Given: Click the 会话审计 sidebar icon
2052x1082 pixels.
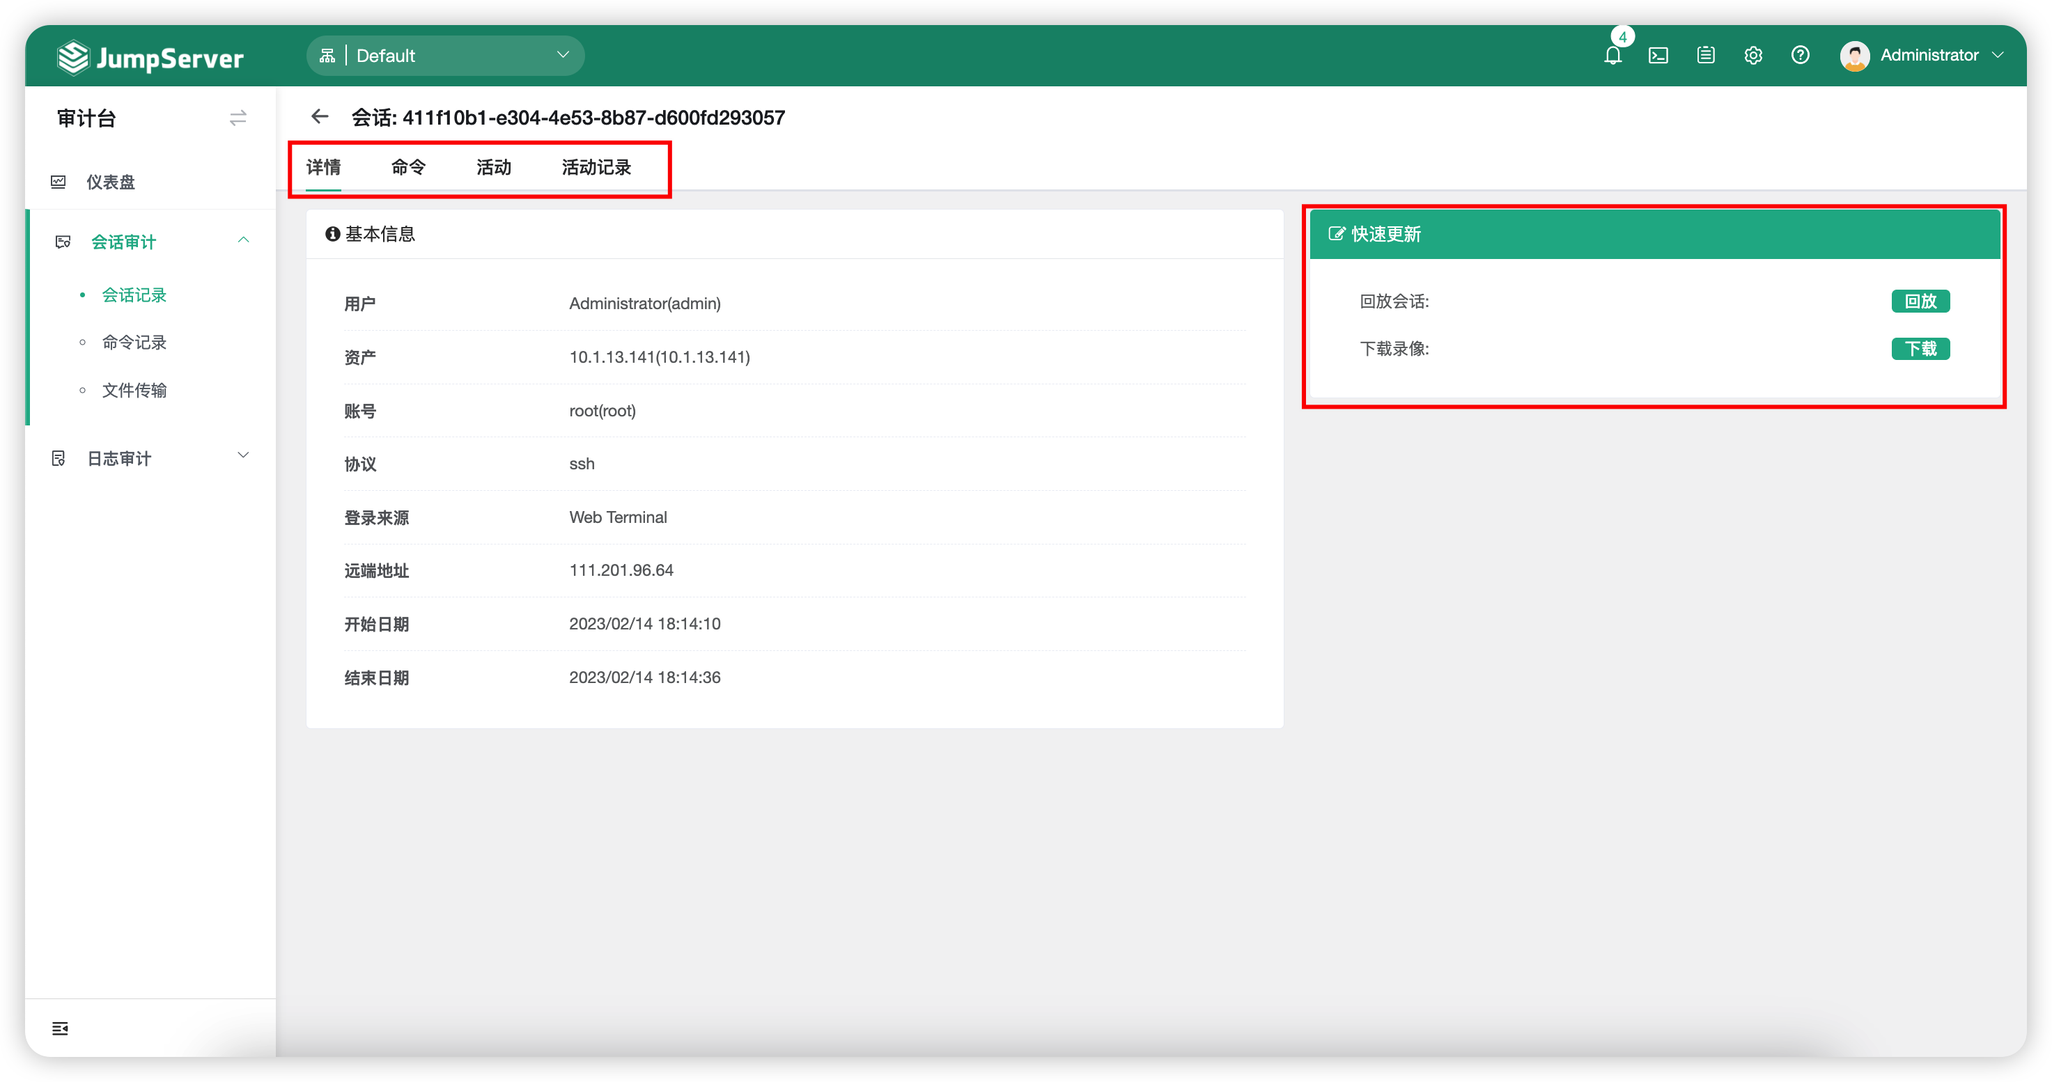Looking at the screenshot, I should (x=63, y=241).
